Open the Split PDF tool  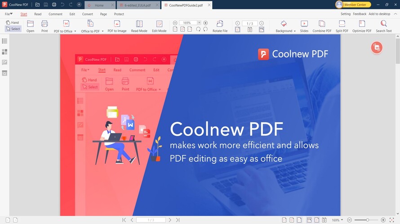[x=342, y=24]
